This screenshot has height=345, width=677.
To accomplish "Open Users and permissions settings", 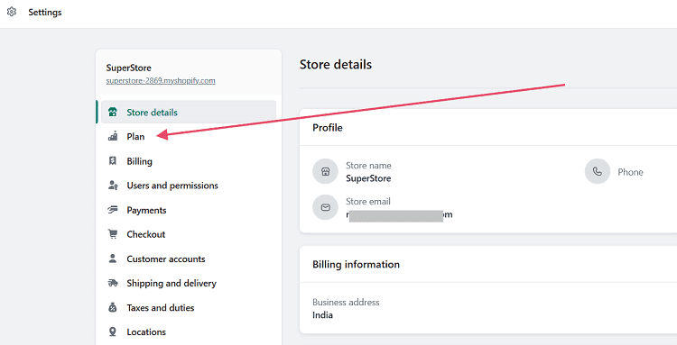I will pos(189,186).
